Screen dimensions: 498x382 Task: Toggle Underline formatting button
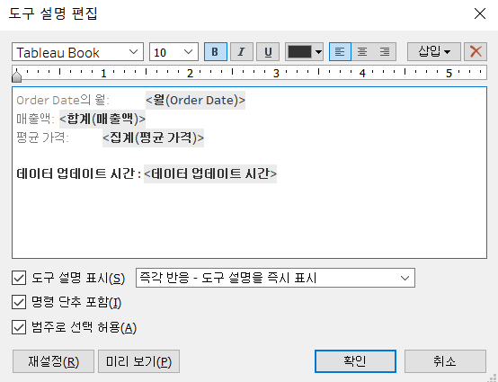[x=268, y=52]
